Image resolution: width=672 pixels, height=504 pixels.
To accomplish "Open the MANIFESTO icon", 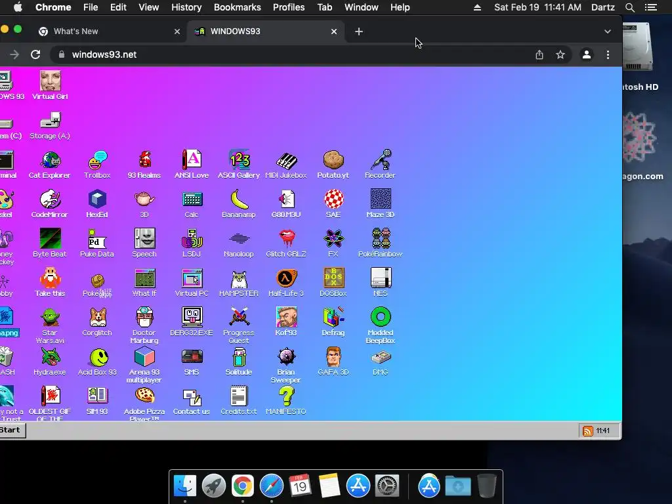I will [286, 401].
